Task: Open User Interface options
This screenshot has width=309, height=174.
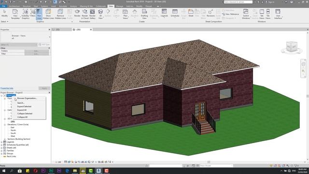Action: [x=278, y=14]
